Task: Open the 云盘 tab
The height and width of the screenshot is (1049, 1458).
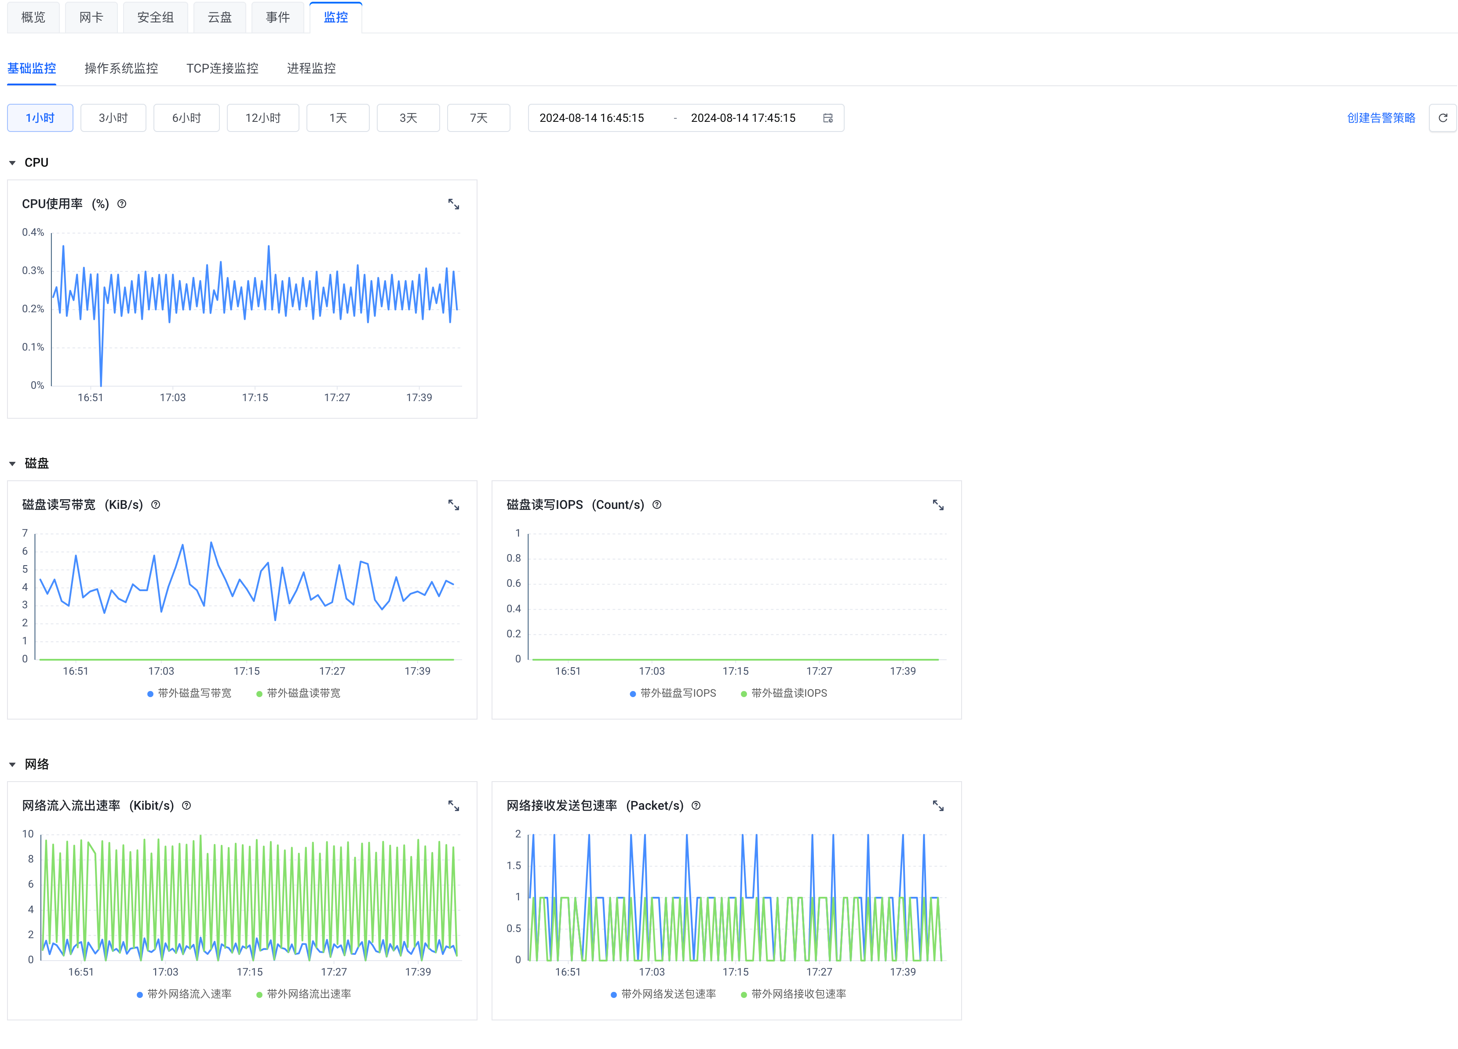Action: (220, 17)
